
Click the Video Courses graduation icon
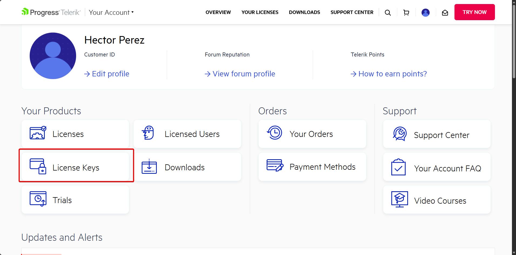(400, 199)
